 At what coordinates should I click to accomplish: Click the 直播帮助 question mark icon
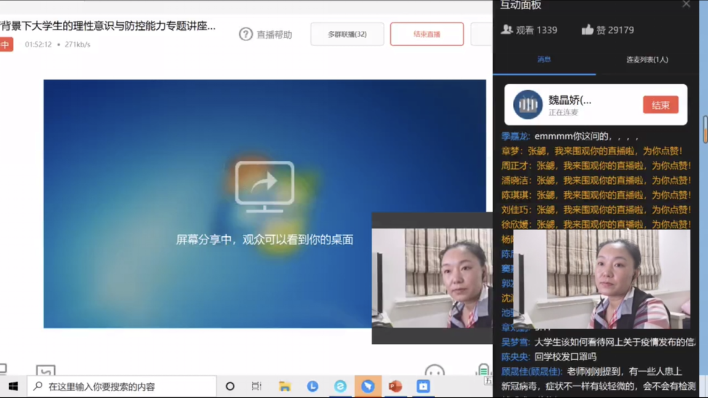point(246,34)
